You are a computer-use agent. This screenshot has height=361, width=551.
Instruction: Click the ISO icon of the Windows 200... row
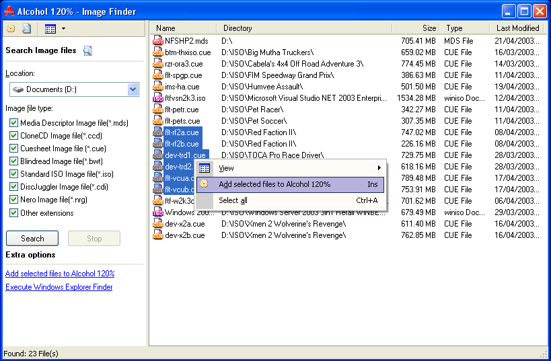coord(158,212)
